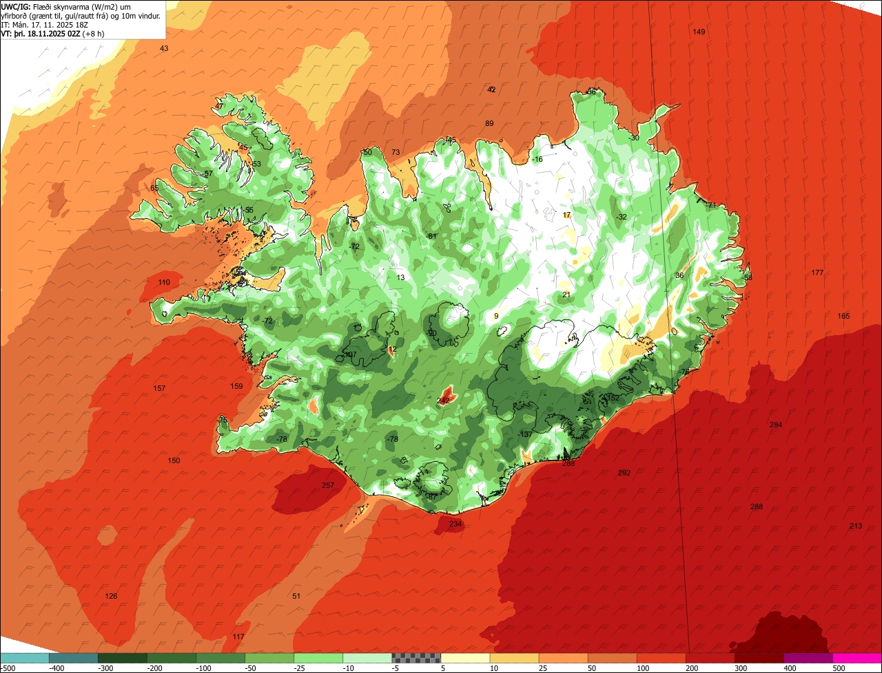Click the value -16 in north Iceland
The width and height of the screenshot is (882, 673).
pos(537,160)
